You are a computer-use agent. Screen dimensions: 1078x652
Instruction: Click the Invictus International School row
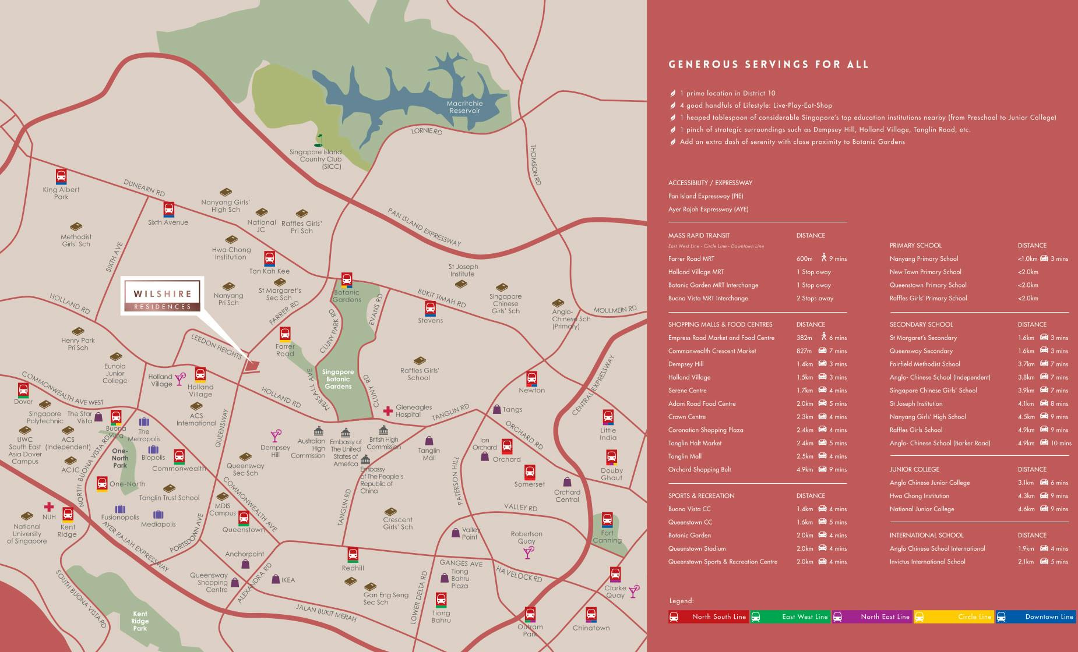979,562
